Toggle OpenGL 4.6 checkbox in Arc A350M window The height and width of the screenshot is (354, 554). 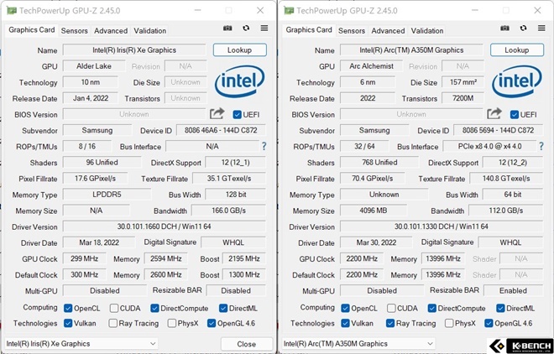[489, 323]
